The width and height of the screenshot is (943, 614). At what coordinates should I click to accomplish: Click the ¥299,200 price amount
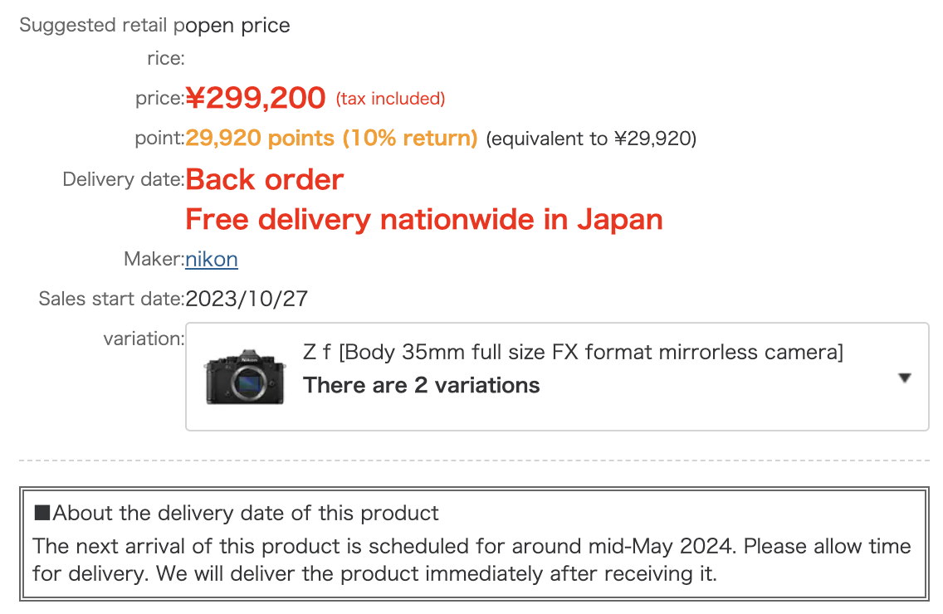tap(256, 99)
